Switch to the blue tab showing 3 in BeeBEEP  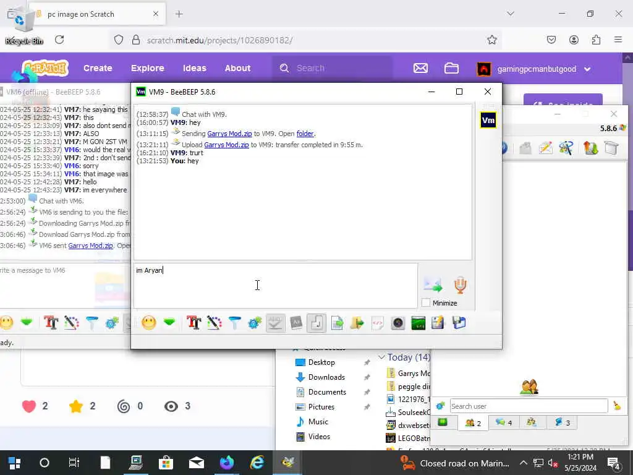point(562,422)
